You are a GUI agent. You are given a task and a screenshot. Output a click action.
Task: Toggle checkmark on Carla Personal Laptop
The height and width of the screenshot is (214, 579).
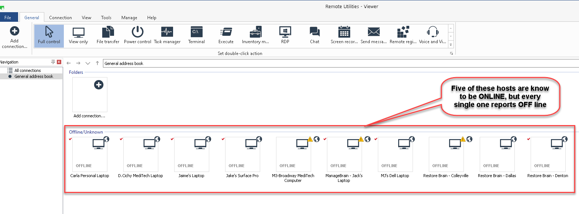click(70, 139)
